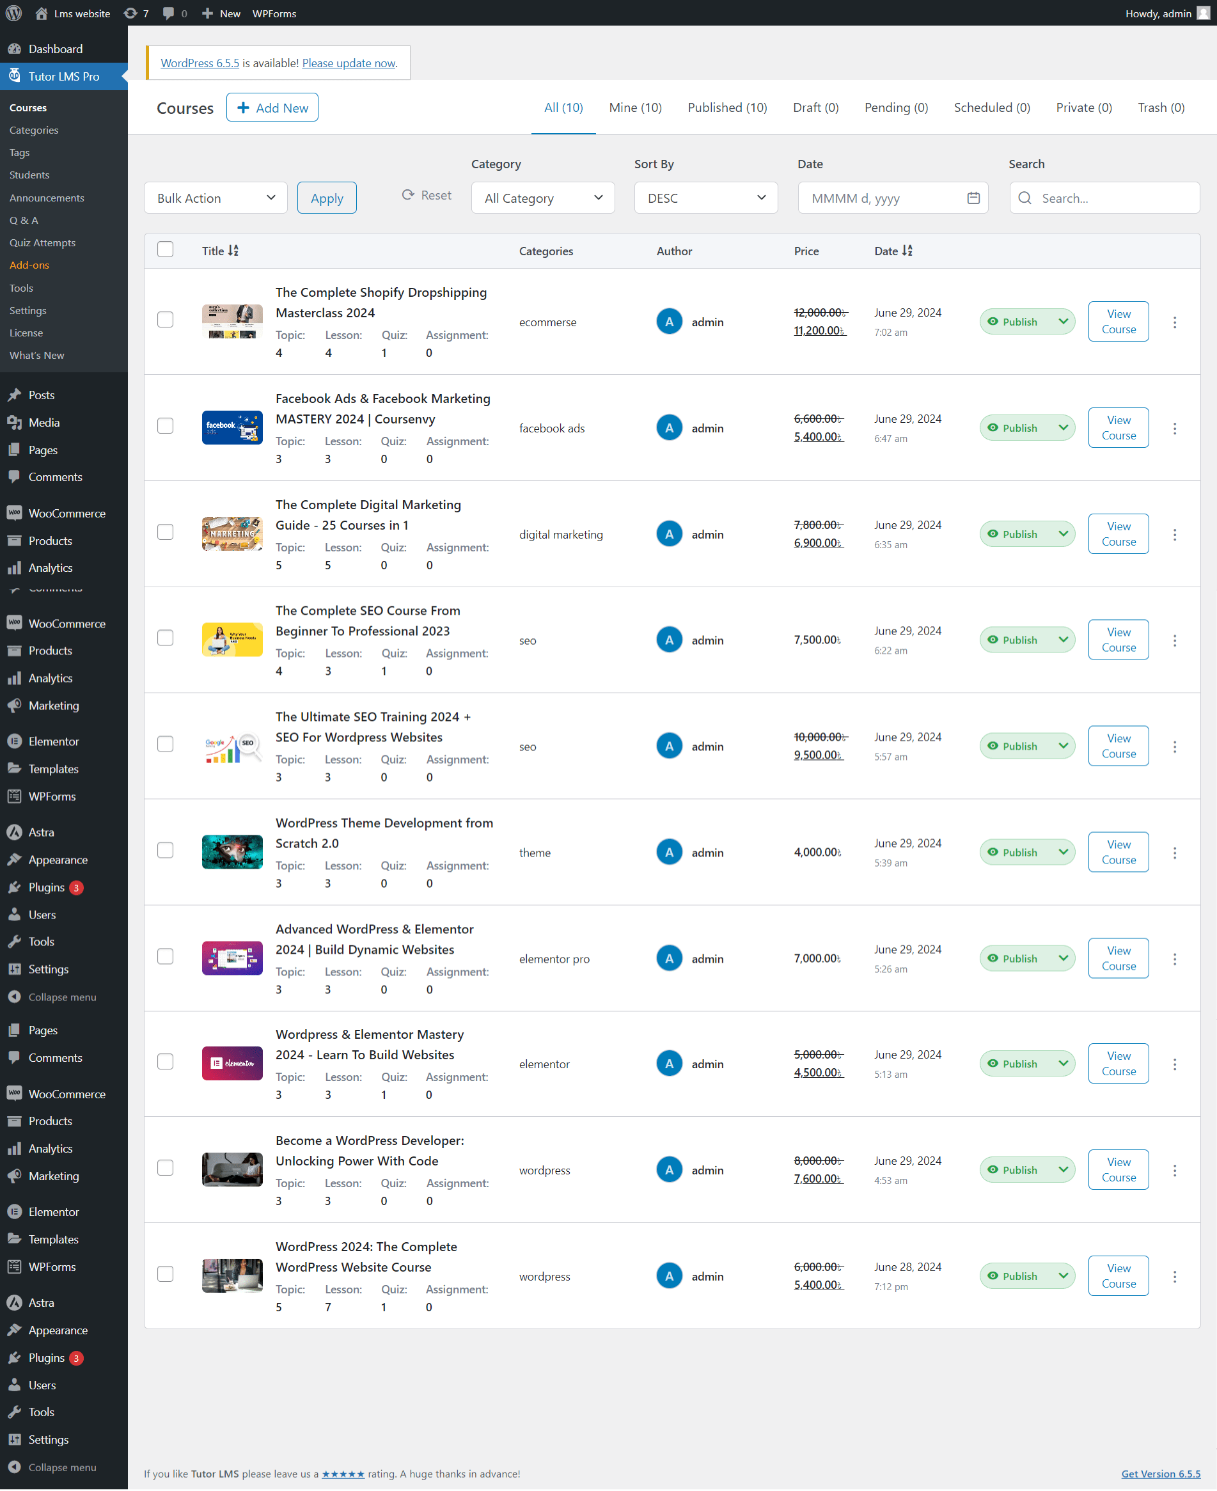Open three-dot menu for Shopify Dropshipping course
This screenshot has height=1491, width=1217.
coord(1174,322)
